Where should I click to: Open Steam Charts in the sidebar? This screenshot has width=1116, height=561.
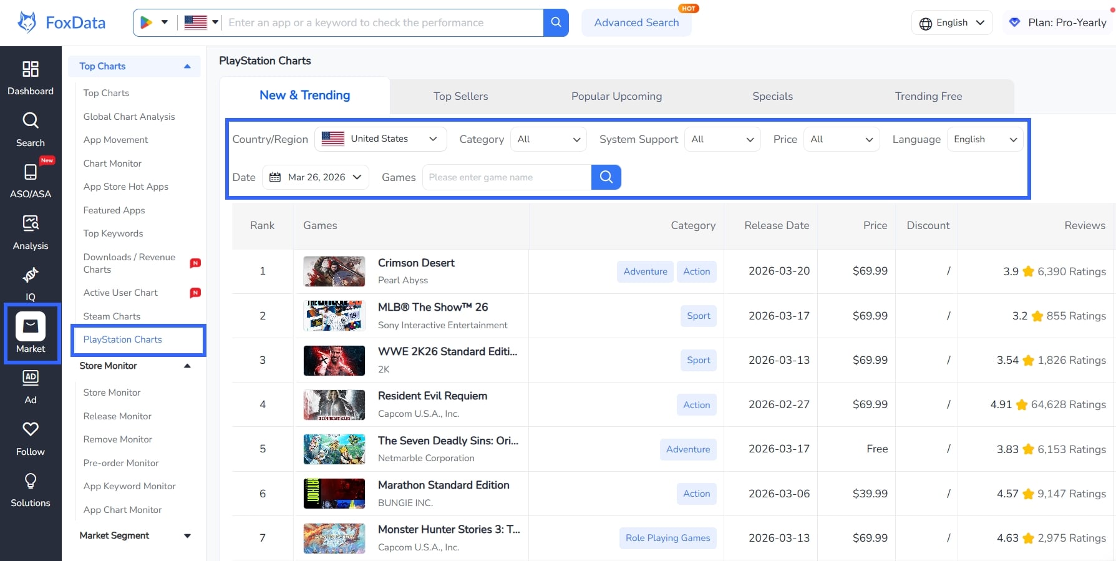click(x=112, y=316)
